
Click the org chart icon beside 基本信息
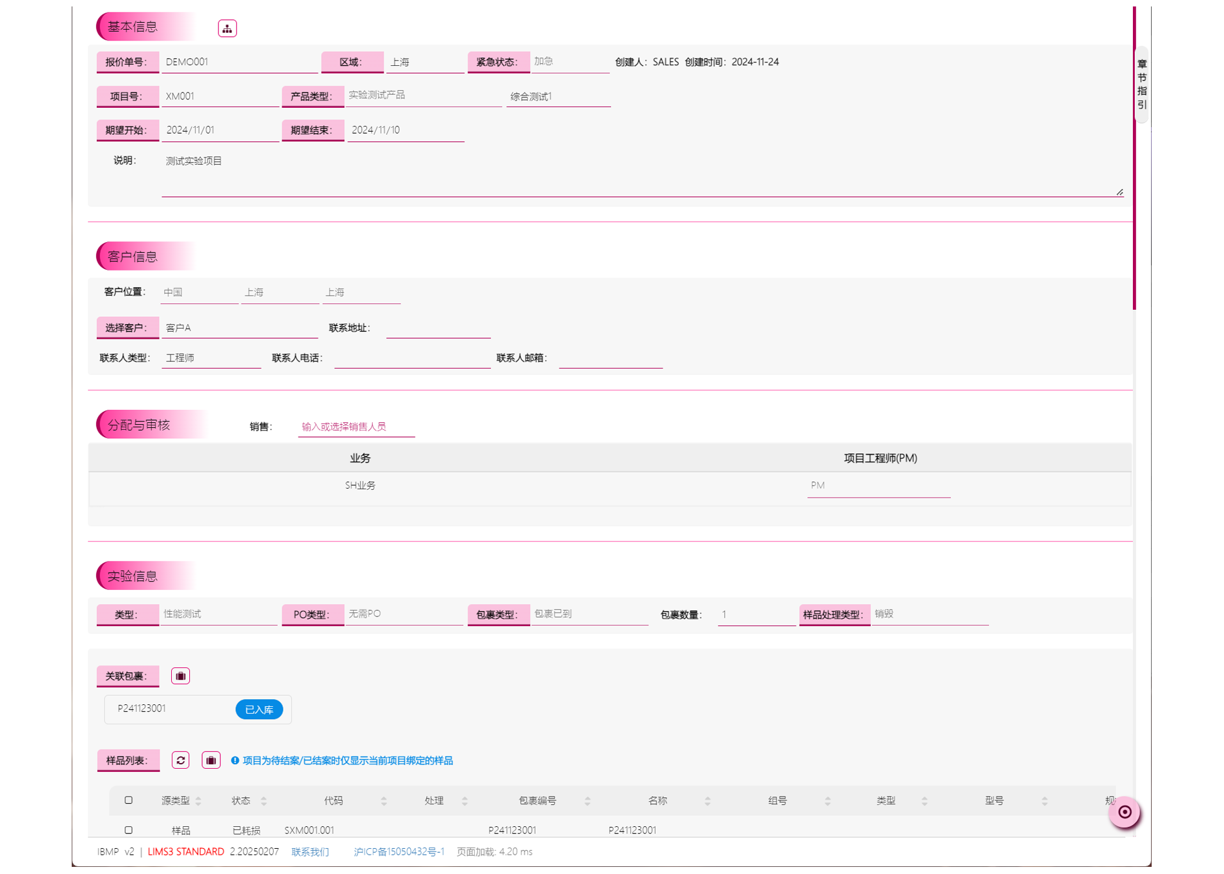tap(227, 28)
